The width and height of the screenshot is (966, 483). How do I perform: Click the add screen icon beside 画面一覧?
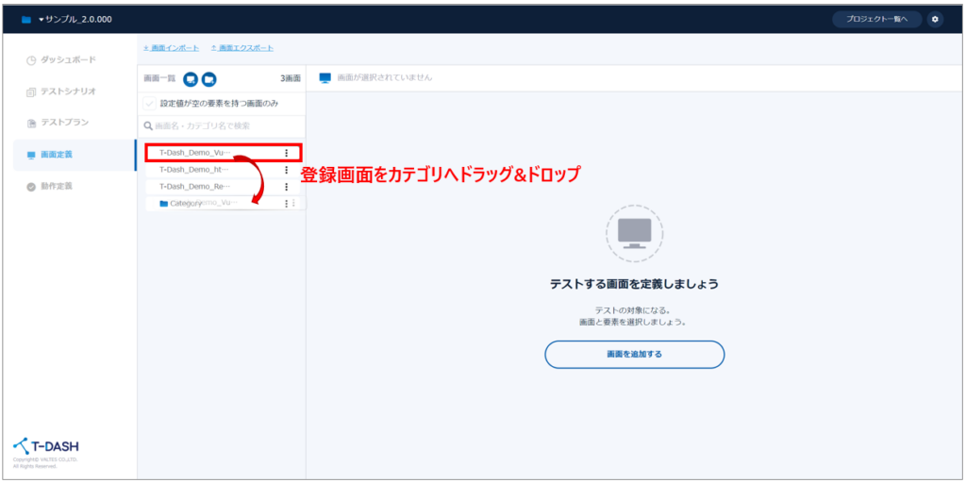pos(191,78)
